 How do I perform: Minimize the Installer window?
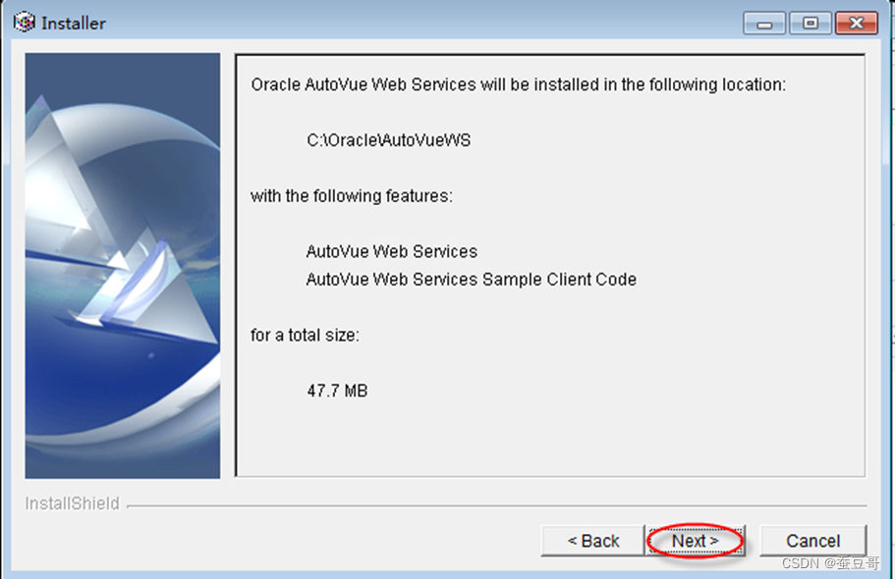765,24
